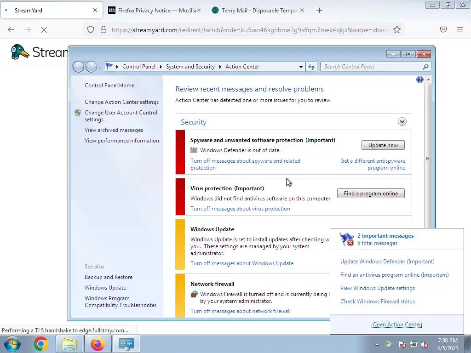Expand the arrow after Control Panel breadcrumb
Viewport: 471px width, 353px height.
(161, 67)
